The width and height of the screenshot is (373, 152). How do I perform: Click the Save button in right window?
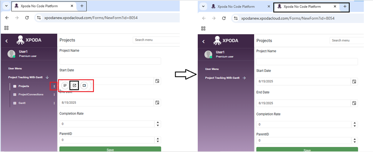pyautogui.click(x=307, y=150)
